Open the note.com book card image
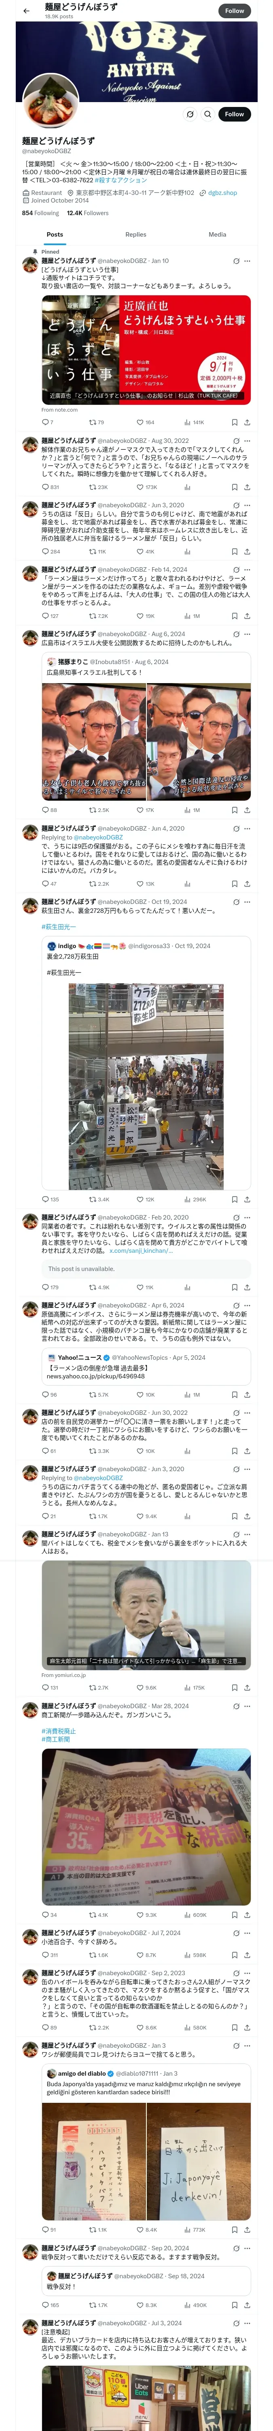 146,348
